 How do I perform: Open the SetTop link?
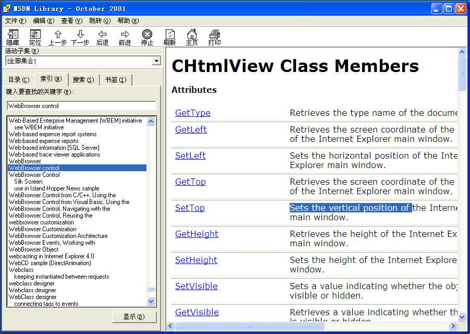190,208
